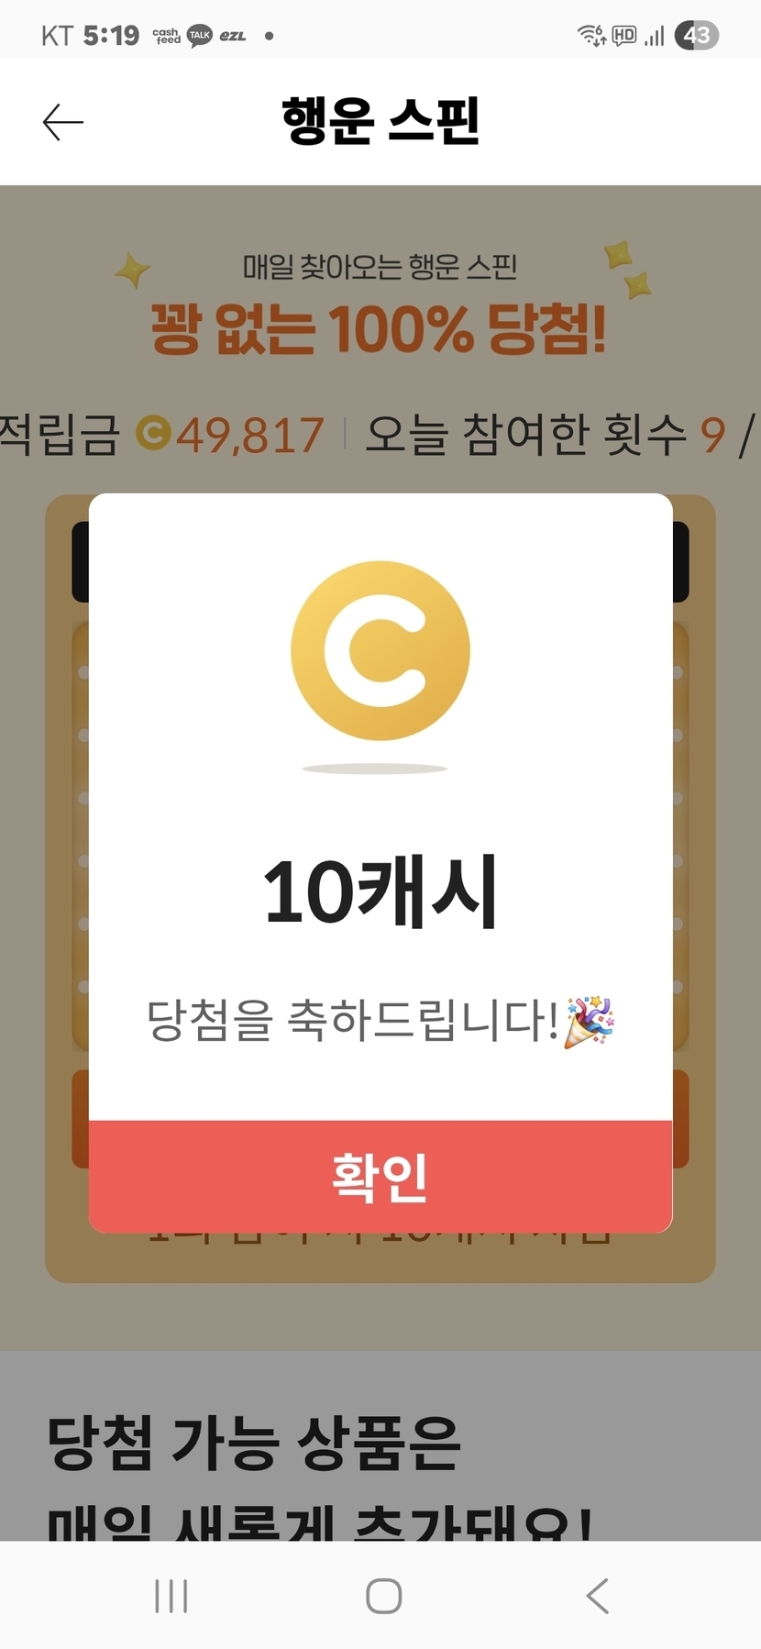
Task: Tap the 10캐시 prize text
Action: [380, 891]
